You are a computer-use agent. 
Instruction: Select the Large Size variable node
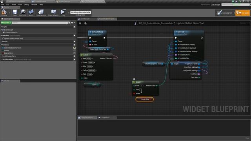click(145, 99)
